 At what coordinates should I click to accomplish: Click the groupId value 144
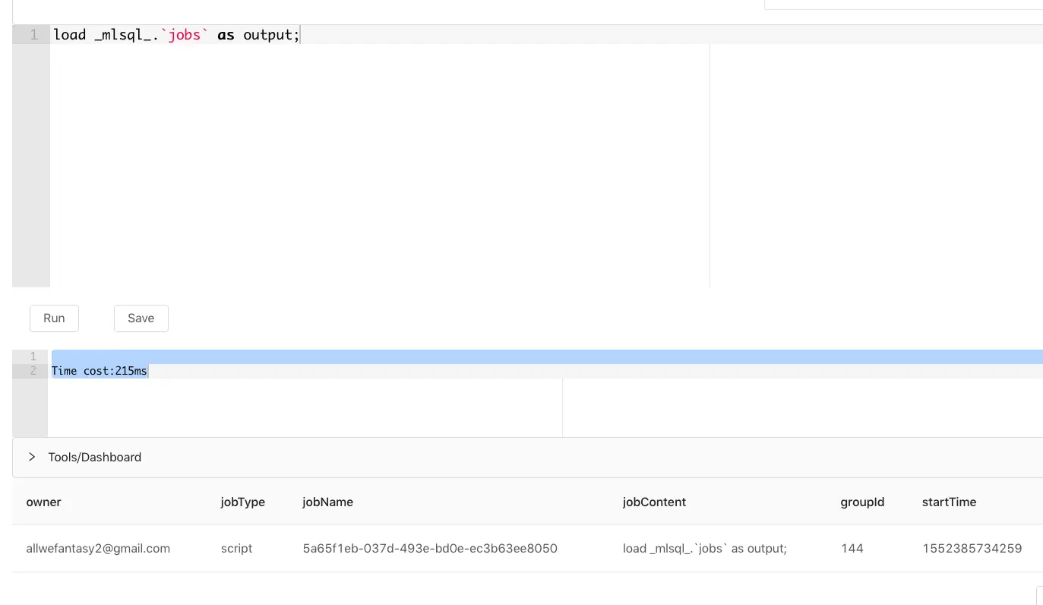[852, 549]
